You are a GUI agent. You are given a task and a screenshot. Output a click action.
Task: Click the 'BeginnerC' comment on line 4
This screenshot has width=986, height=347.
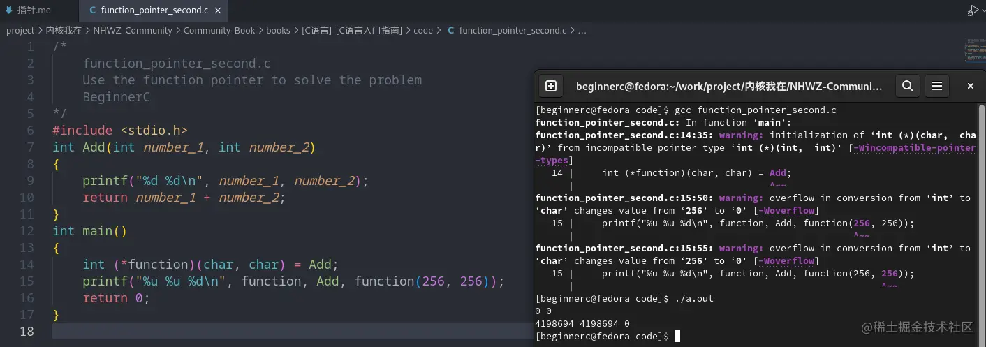point(116,97)
